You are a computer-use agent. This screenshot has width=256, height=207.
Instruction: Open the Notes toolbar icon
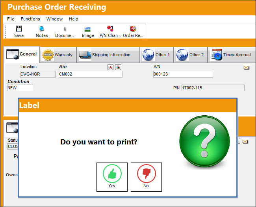coord(42,31)
